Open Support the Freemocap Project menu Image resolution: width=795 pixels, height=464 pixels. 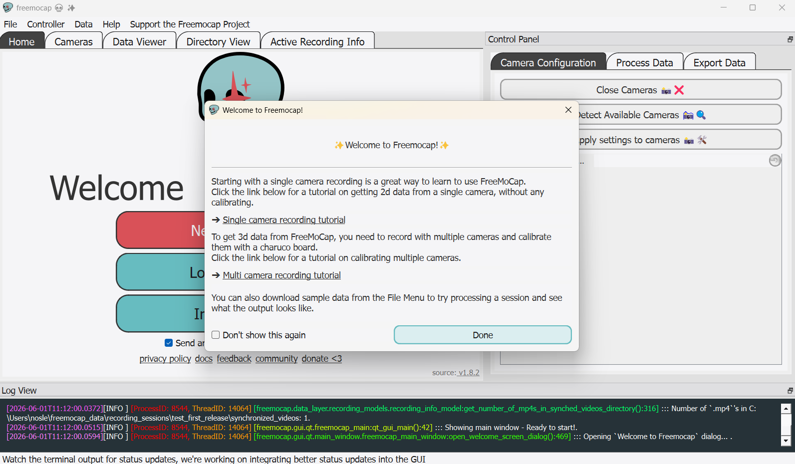tap(190, 24)
